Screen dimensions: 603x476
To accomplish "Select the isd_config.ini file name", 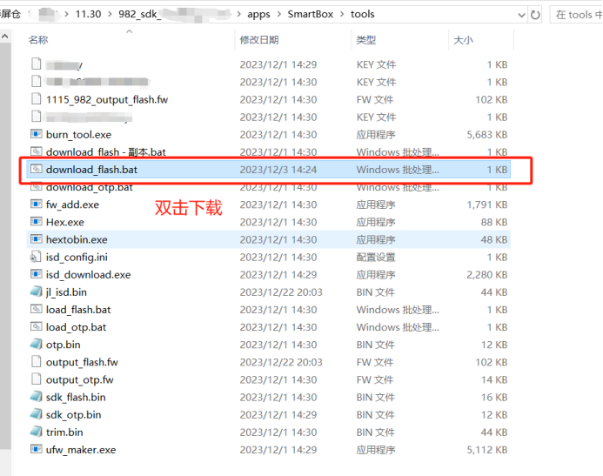I will coord(77,257).
